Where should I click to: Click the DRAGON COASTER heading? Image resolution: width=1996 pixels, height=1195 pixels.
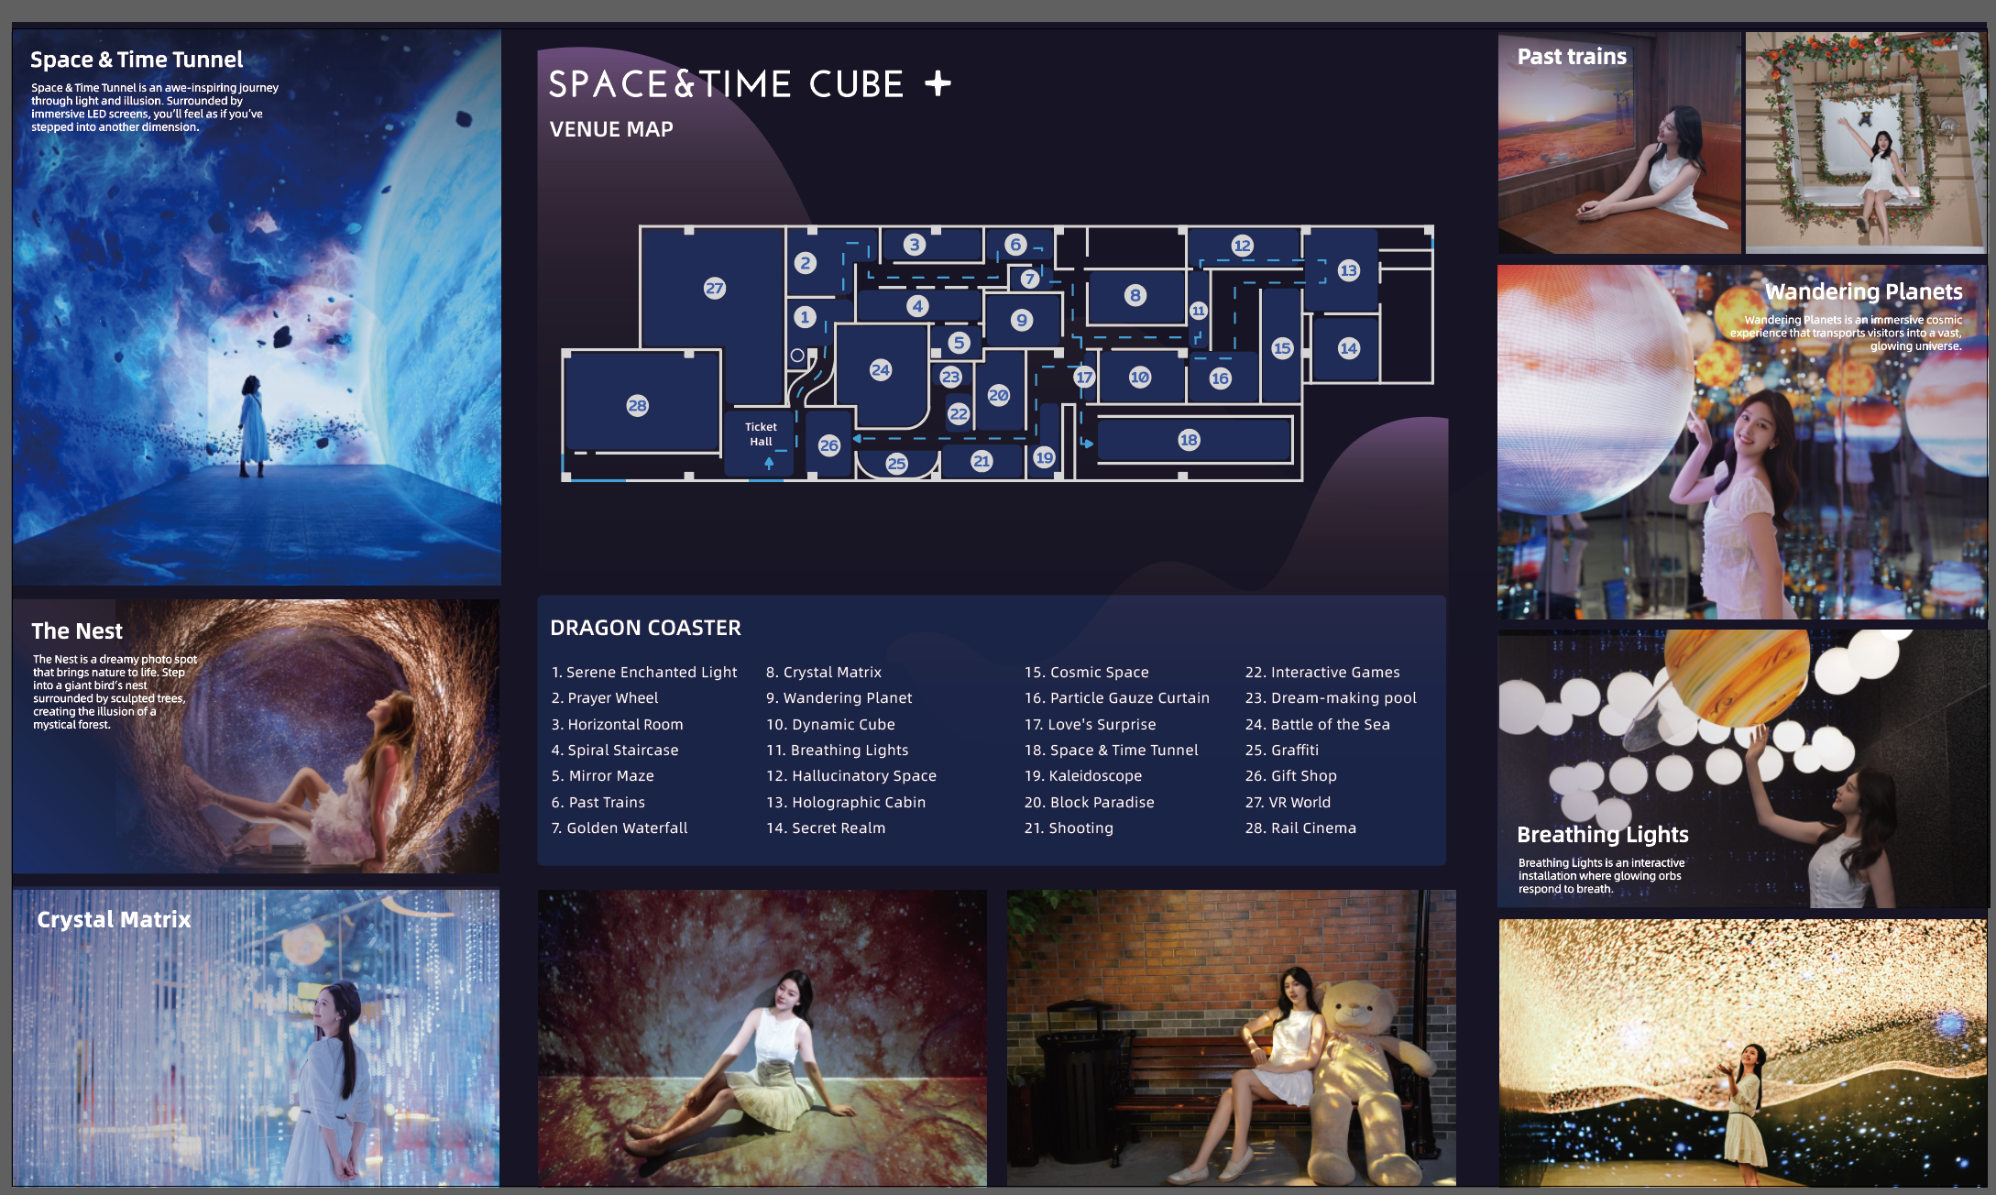[x=645, y=628]
